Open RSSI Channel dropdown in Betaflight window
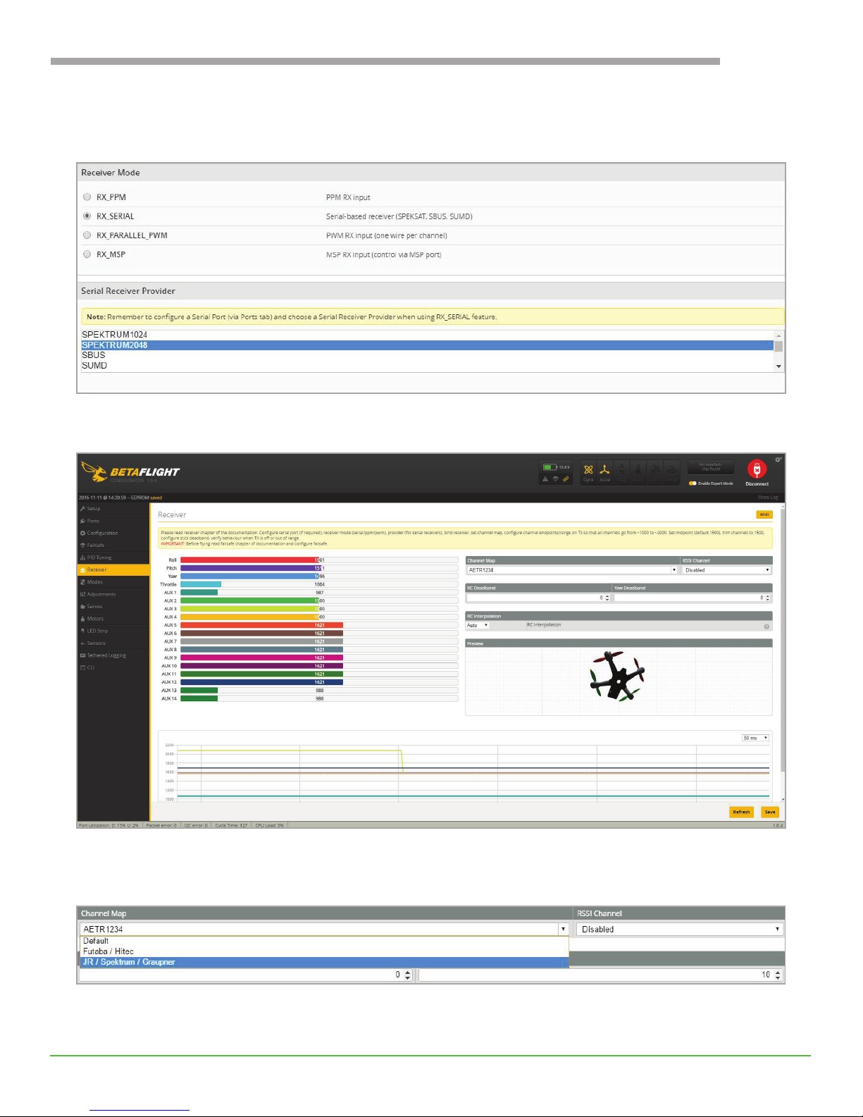This screenshot has width=863, height=1117. coord(727,569)
